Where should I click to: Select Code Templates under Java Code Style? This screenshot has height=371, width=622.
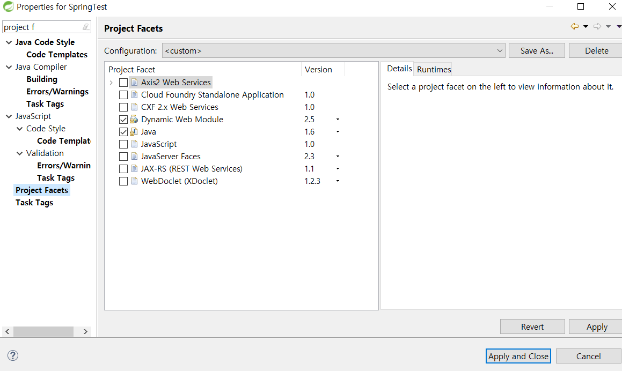point(57,54)
